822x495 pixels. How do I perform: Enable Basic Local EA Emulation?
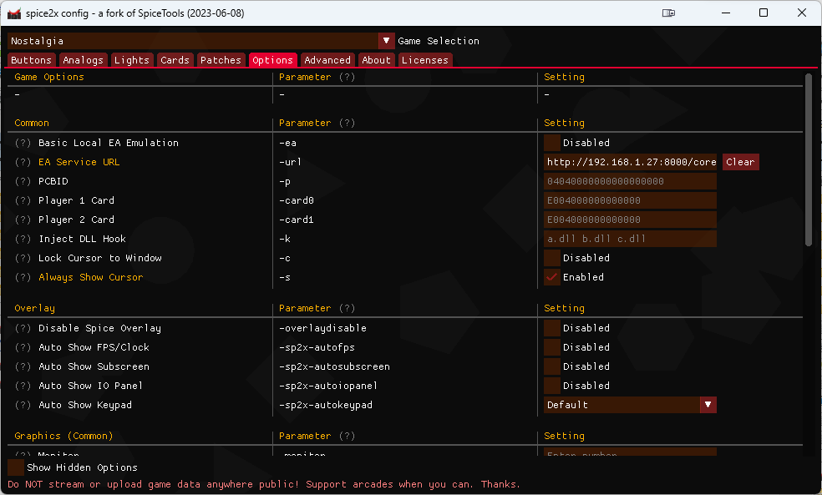point(551,142)
